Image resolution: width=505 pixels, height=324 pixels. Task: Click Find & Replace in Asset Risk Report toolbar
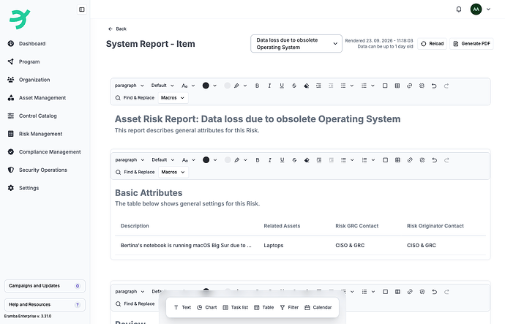click(135, 98)
